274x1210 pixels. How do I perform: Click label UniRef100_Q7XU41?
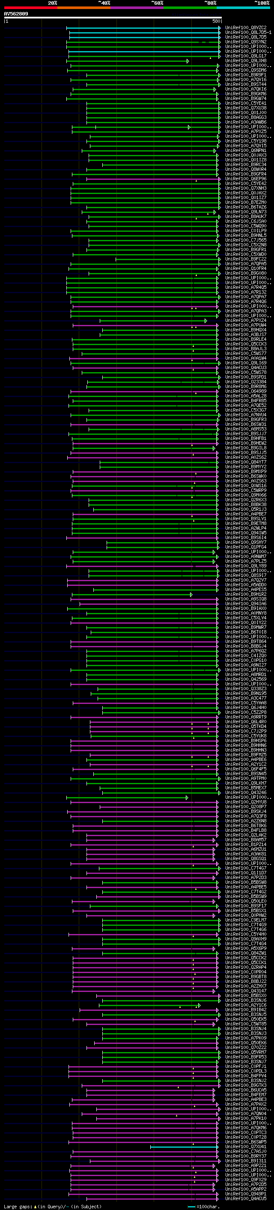(246, 1146)
